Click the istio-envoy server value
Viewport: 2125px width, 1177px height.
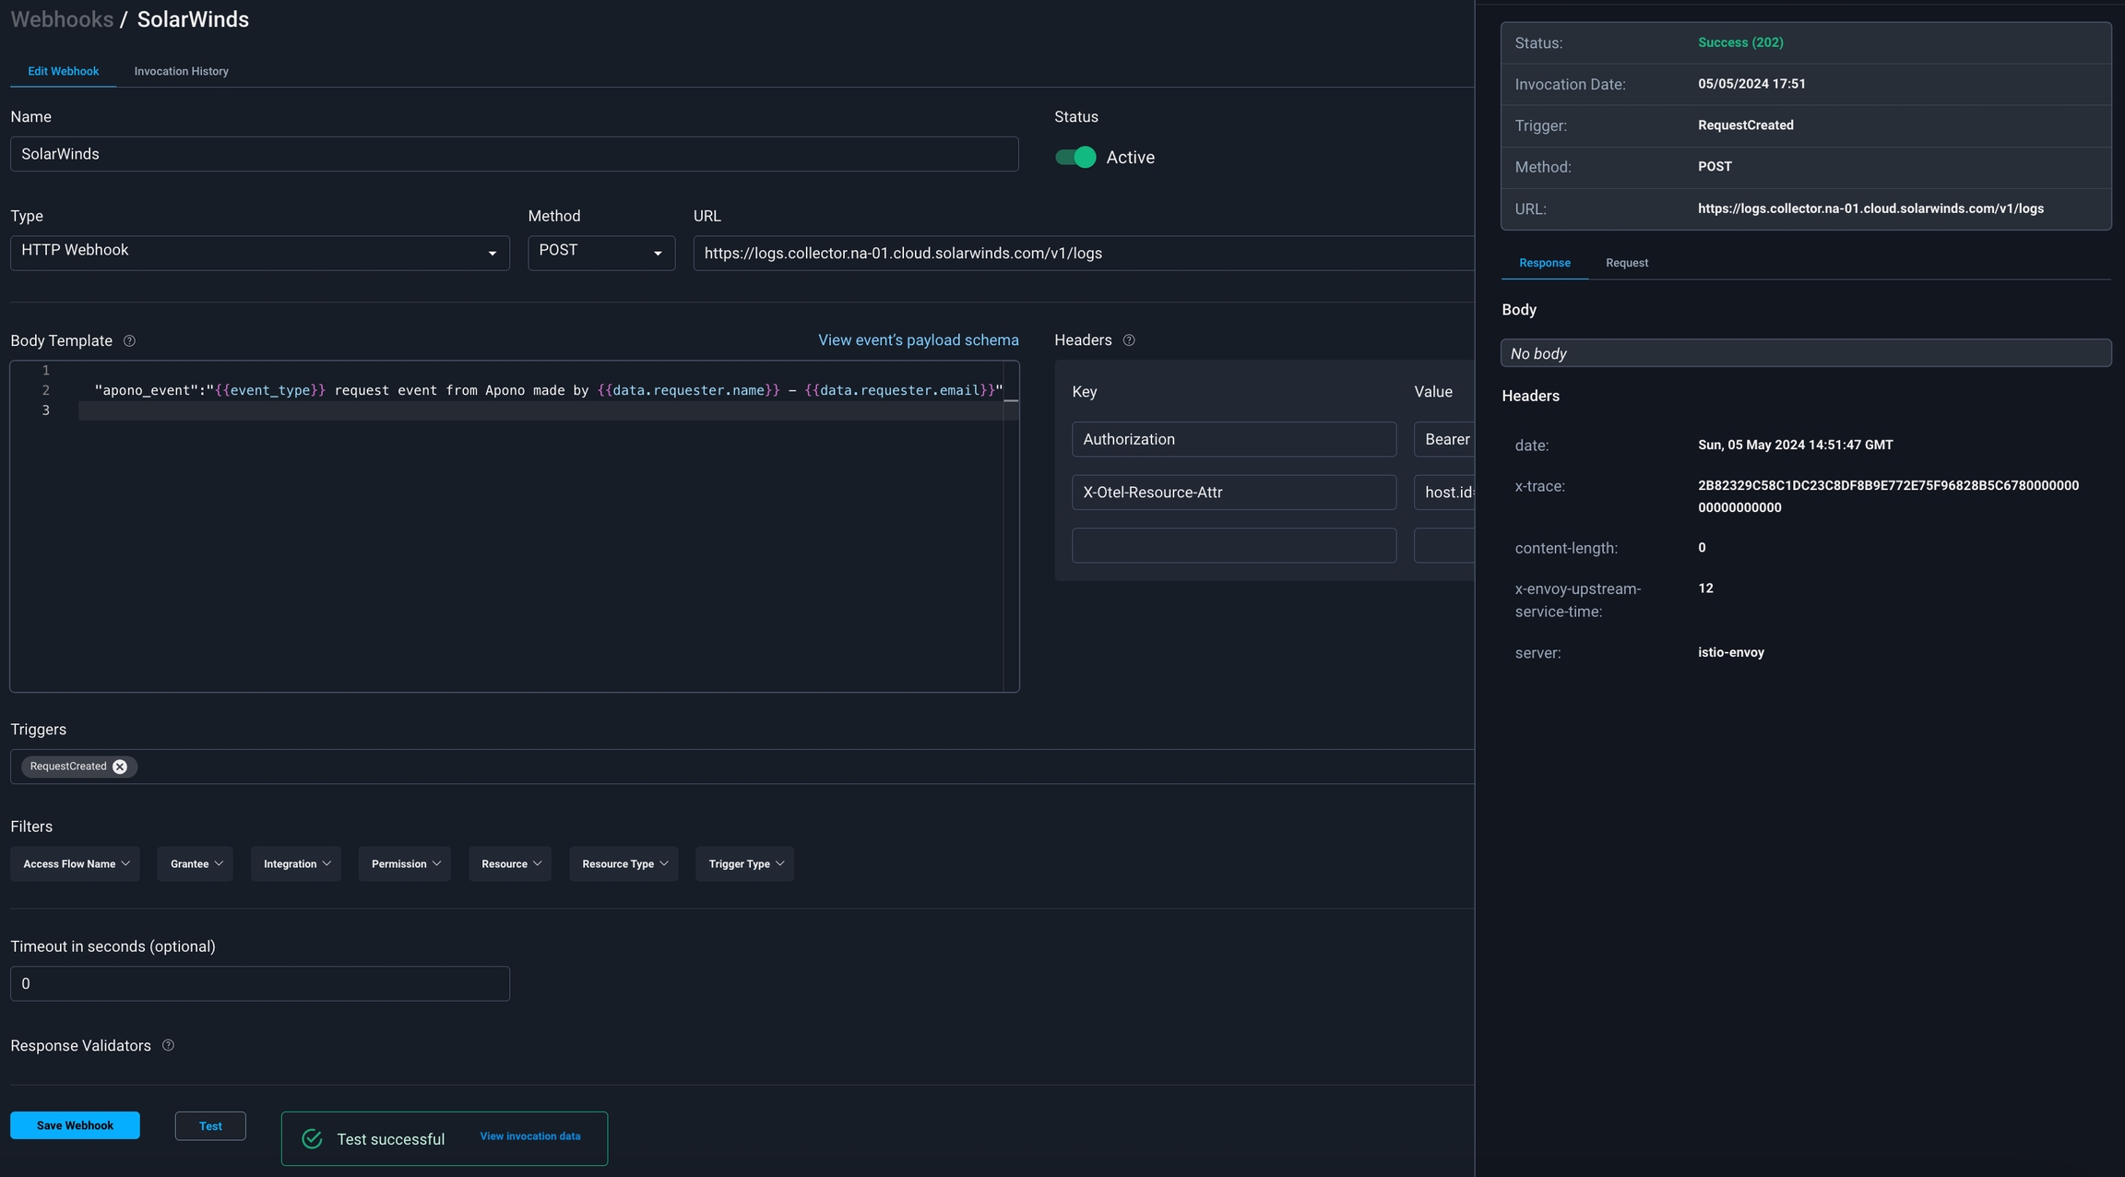1730,652
